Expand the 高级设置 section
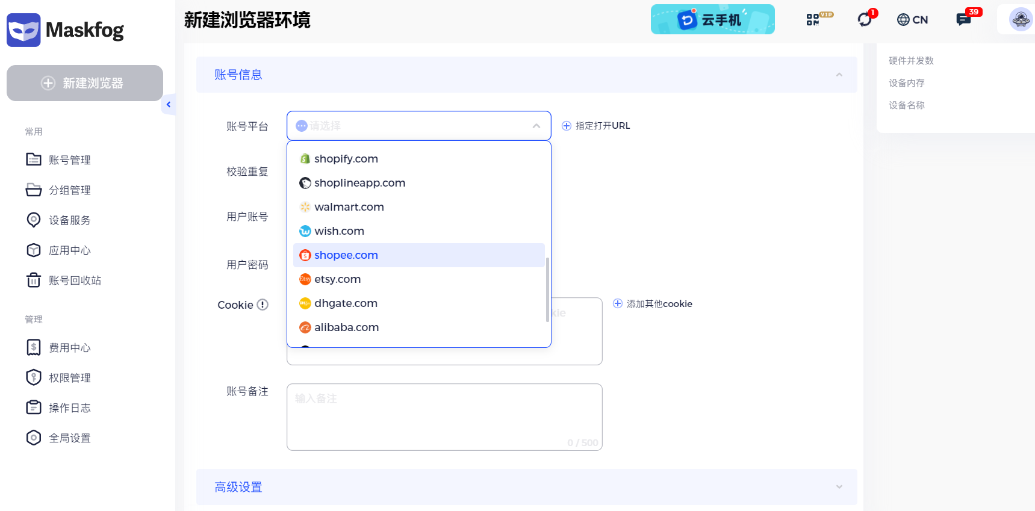Screen dimensions: 1035x511 (x=839, y=487)
